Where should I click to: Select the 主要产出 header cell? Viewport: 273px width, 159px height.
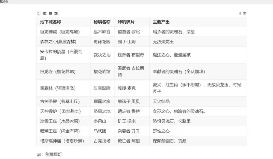[198, 22]
